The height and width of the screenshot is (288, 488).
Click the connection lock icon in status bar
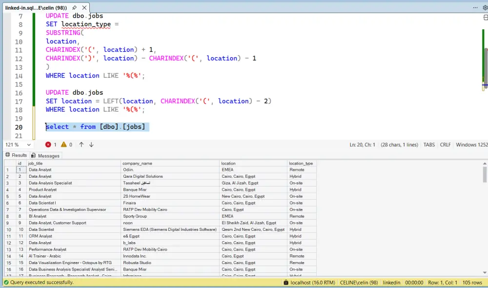(286, 282)
